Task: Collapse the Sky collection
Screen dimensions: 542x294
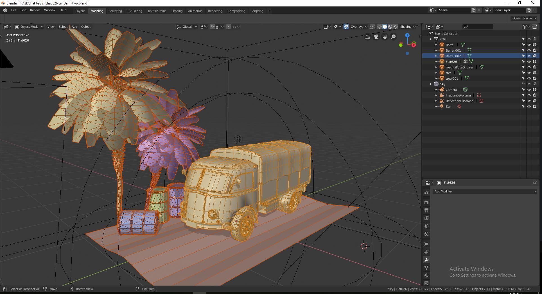Action: (431, 84)
